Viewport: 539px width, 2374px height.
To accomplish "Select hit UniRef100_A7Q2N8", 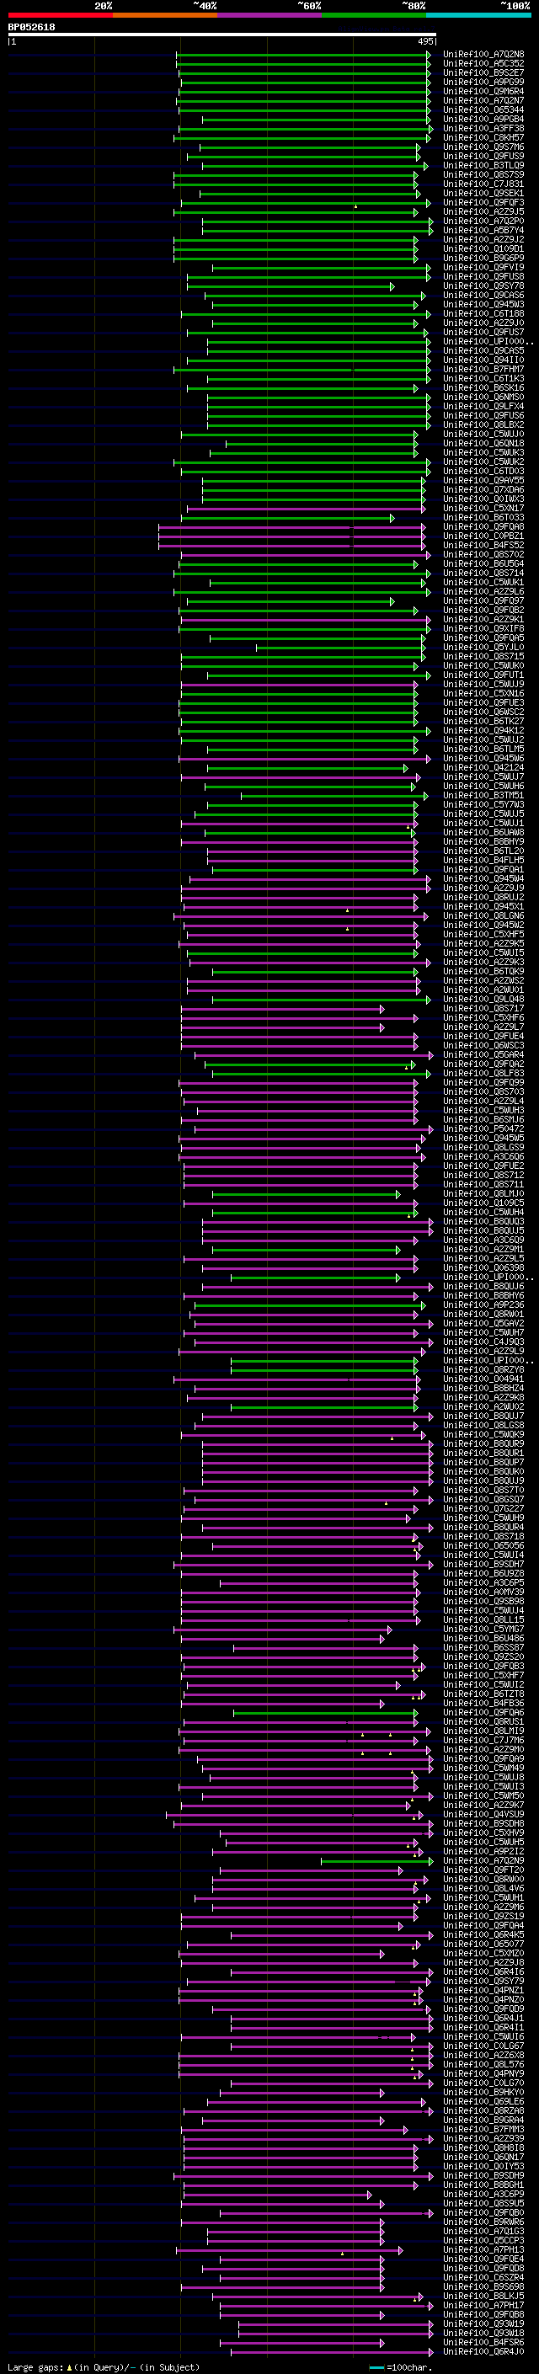I will [x=483, y=55].
